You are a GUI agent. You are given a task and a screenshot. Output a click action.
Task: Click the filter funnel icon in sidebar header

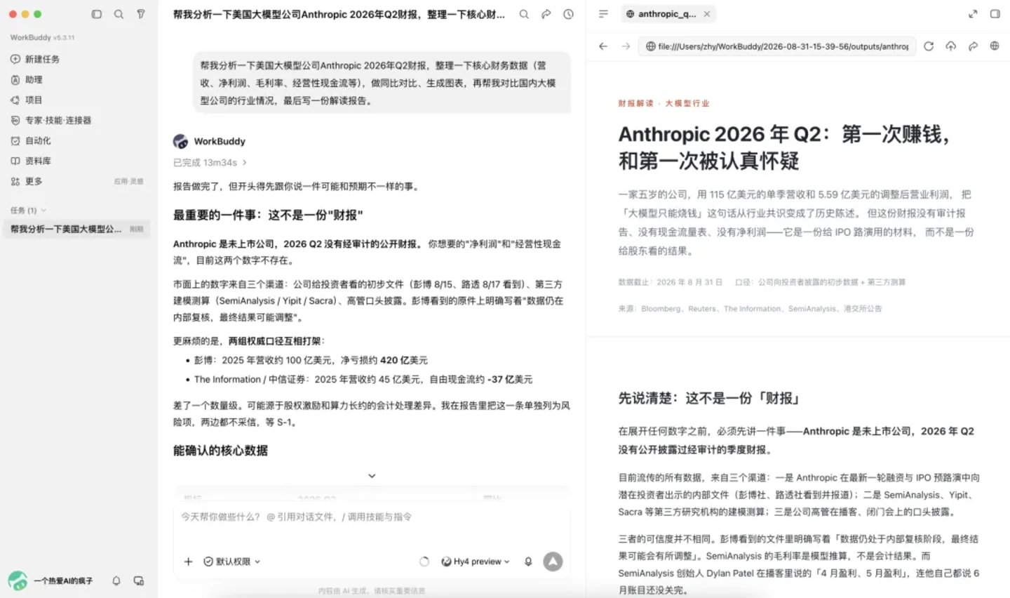coord(141,14)
